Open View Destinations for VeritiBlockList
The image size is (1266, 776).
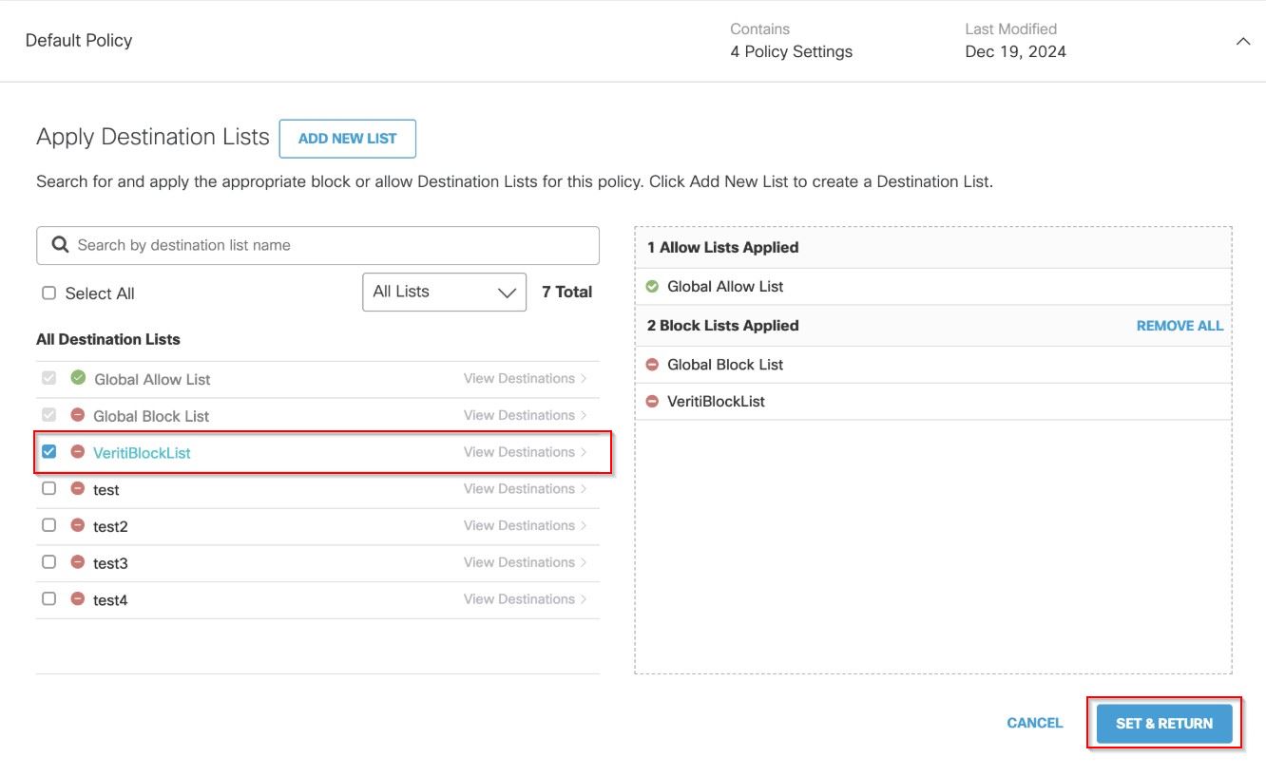(x=525, y=452)
